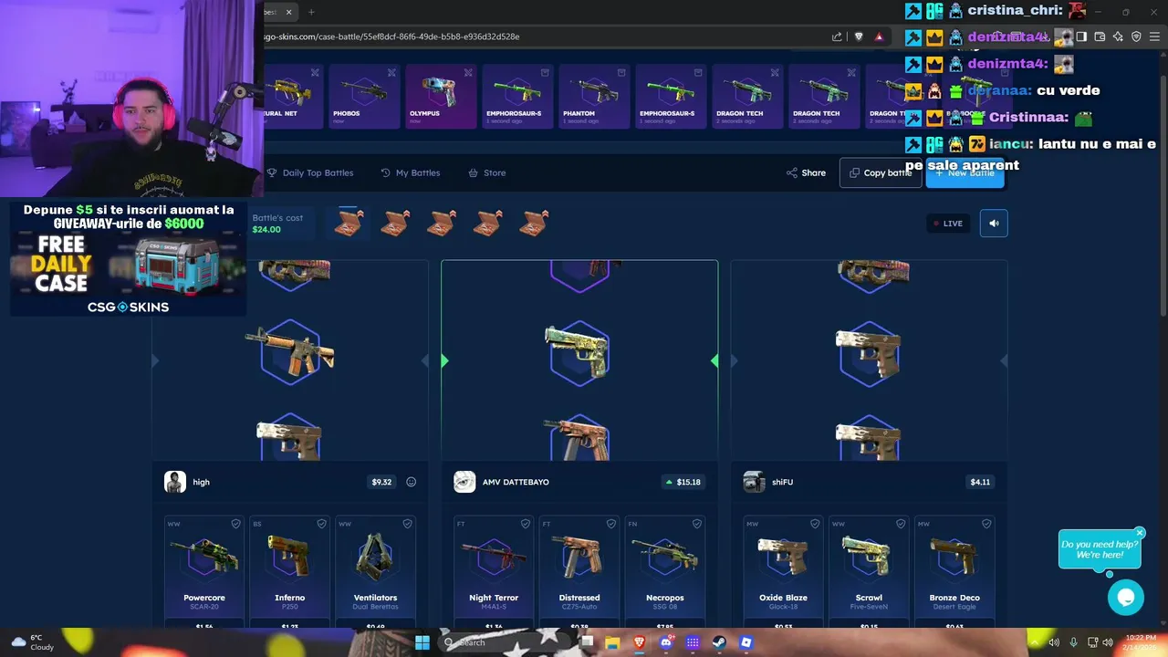Viewport: 1168px width, 657px height.
Task: Click the share page icon in address bar
Action: point(837,36)
